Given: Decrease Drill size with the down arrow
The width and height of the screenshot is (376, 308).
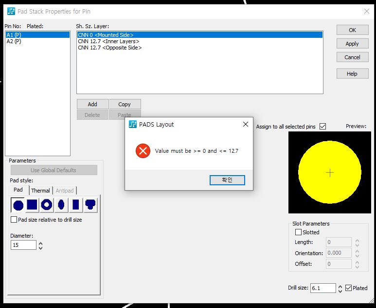Looking at the screenshot, I should pos(340,291).
